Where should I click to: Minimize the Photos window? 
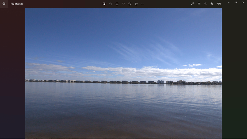coord(228,2)
